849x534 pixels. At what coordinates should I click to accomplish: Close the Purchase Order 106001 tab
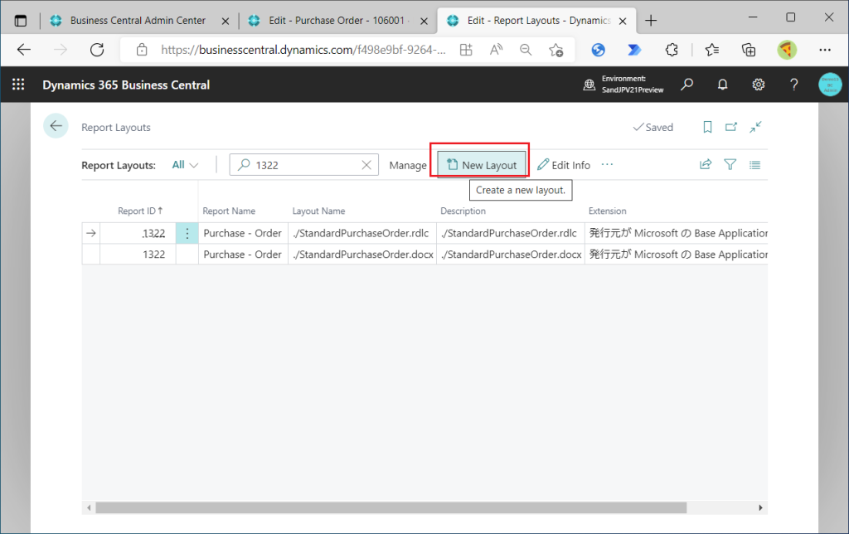(424, 21)
